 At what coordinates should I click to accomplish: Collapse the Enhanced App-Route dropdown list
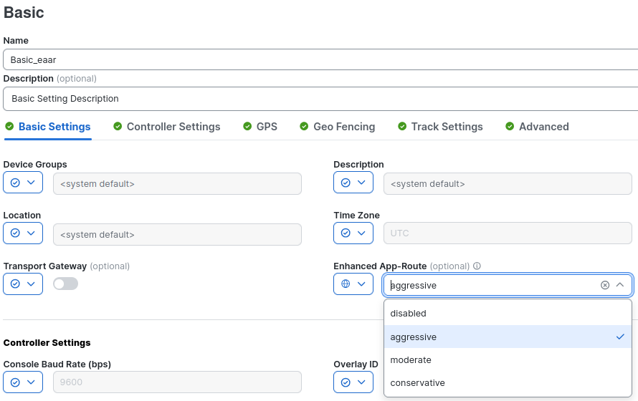click(620, 285)
